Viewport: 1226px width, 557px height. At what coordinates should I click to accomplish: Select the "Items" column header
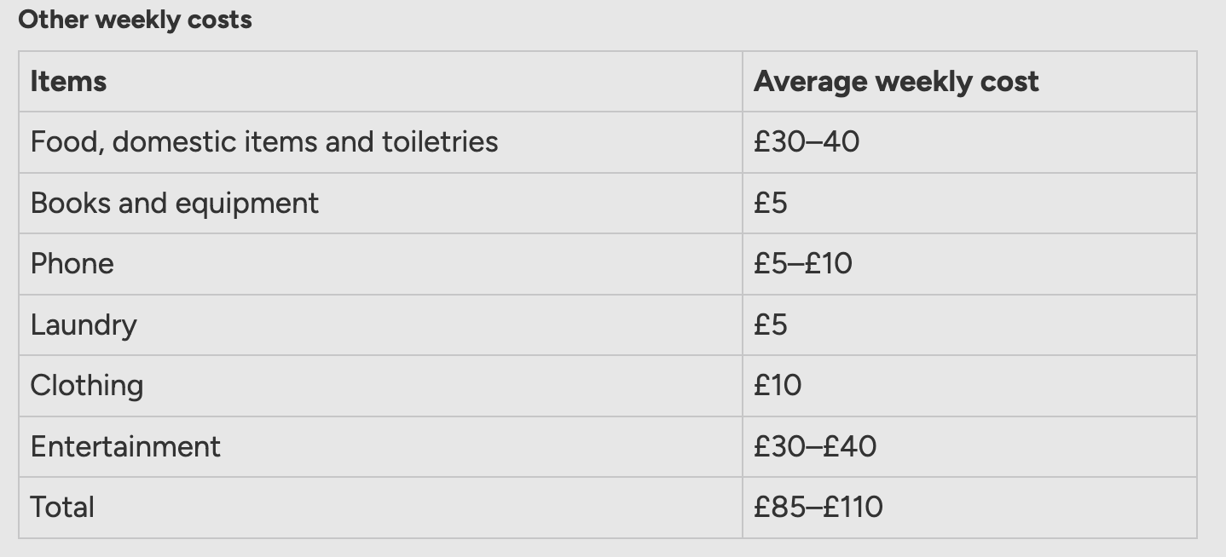pyautogui.click(x=68, y=82)
